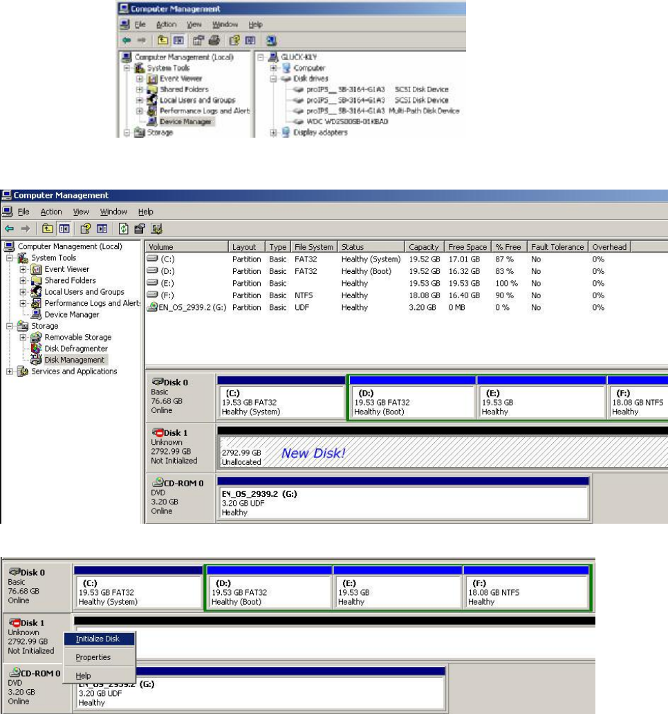Click Forward arrow in Disk Management window toolbar

click(26, 228)
